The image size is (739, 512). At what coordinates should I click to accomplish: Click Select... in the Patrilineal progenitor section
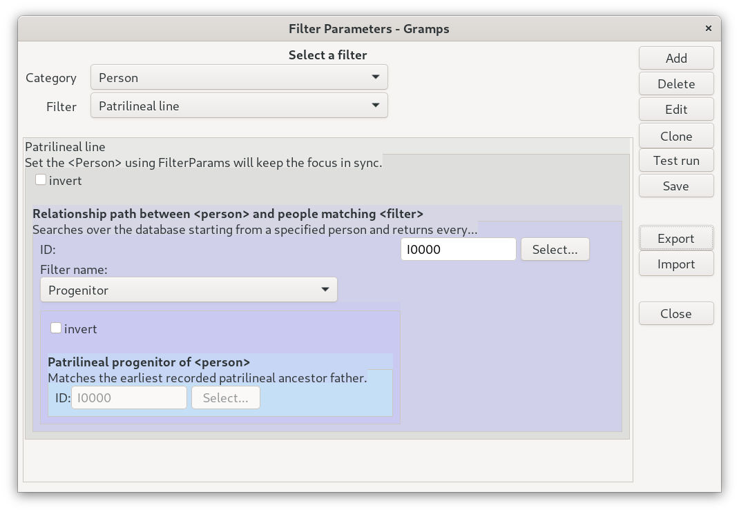(225, 397)
